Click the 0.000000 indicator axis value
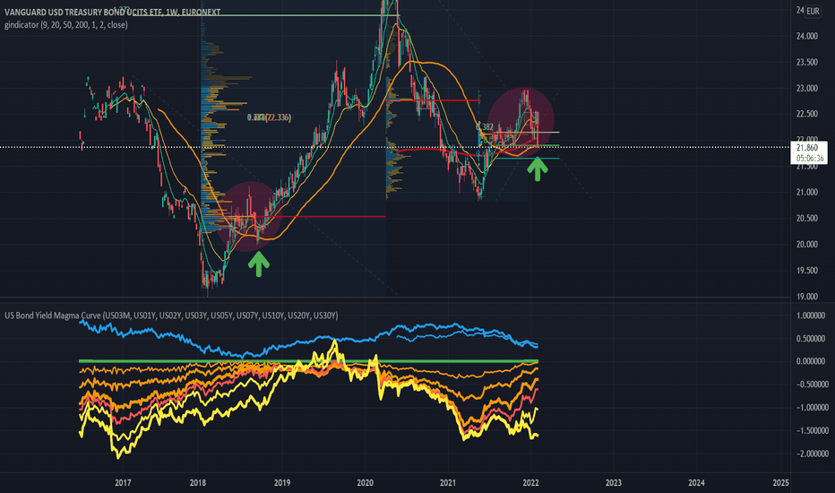The image size is (835, 493). click(812, 361)
